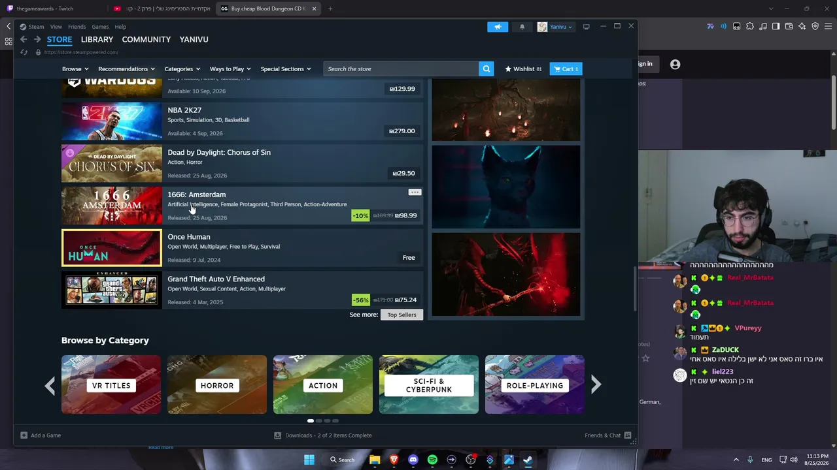This screenshot has height=470, width=837.
Task: Click in the Search the store field
Action: click(x=401, y=69)
